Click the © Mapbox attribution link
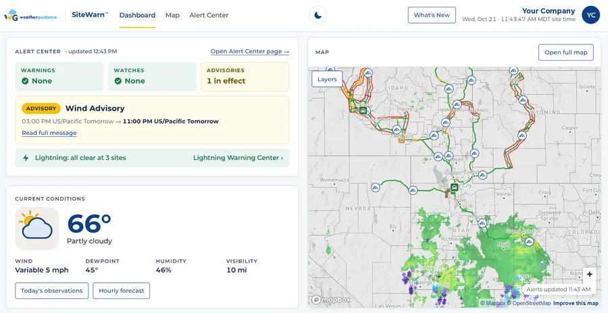Screen dimensions: 608x313 (493, 303)
